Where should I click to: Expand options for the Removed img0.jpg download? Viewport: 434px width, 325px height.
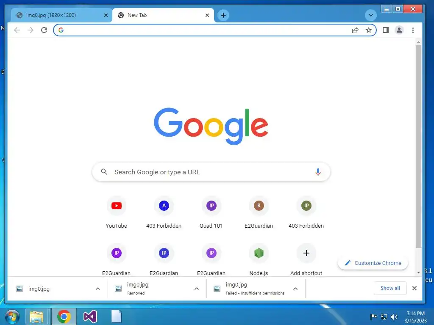tap(197, 289)
